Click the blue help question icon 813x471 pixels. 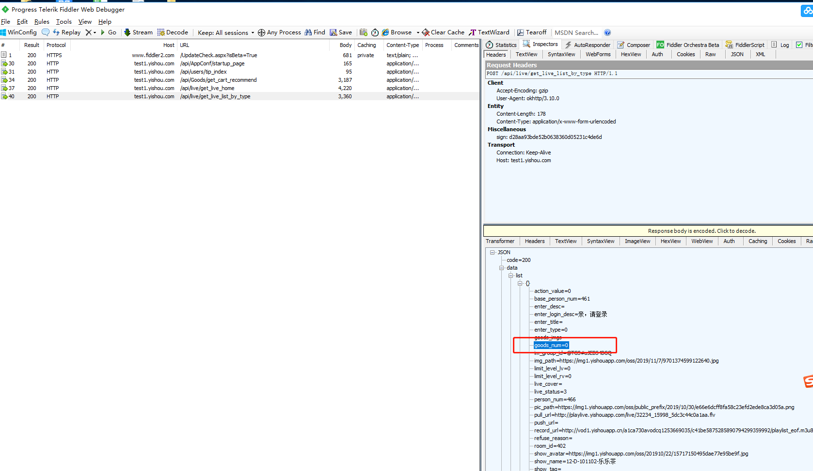607,32
